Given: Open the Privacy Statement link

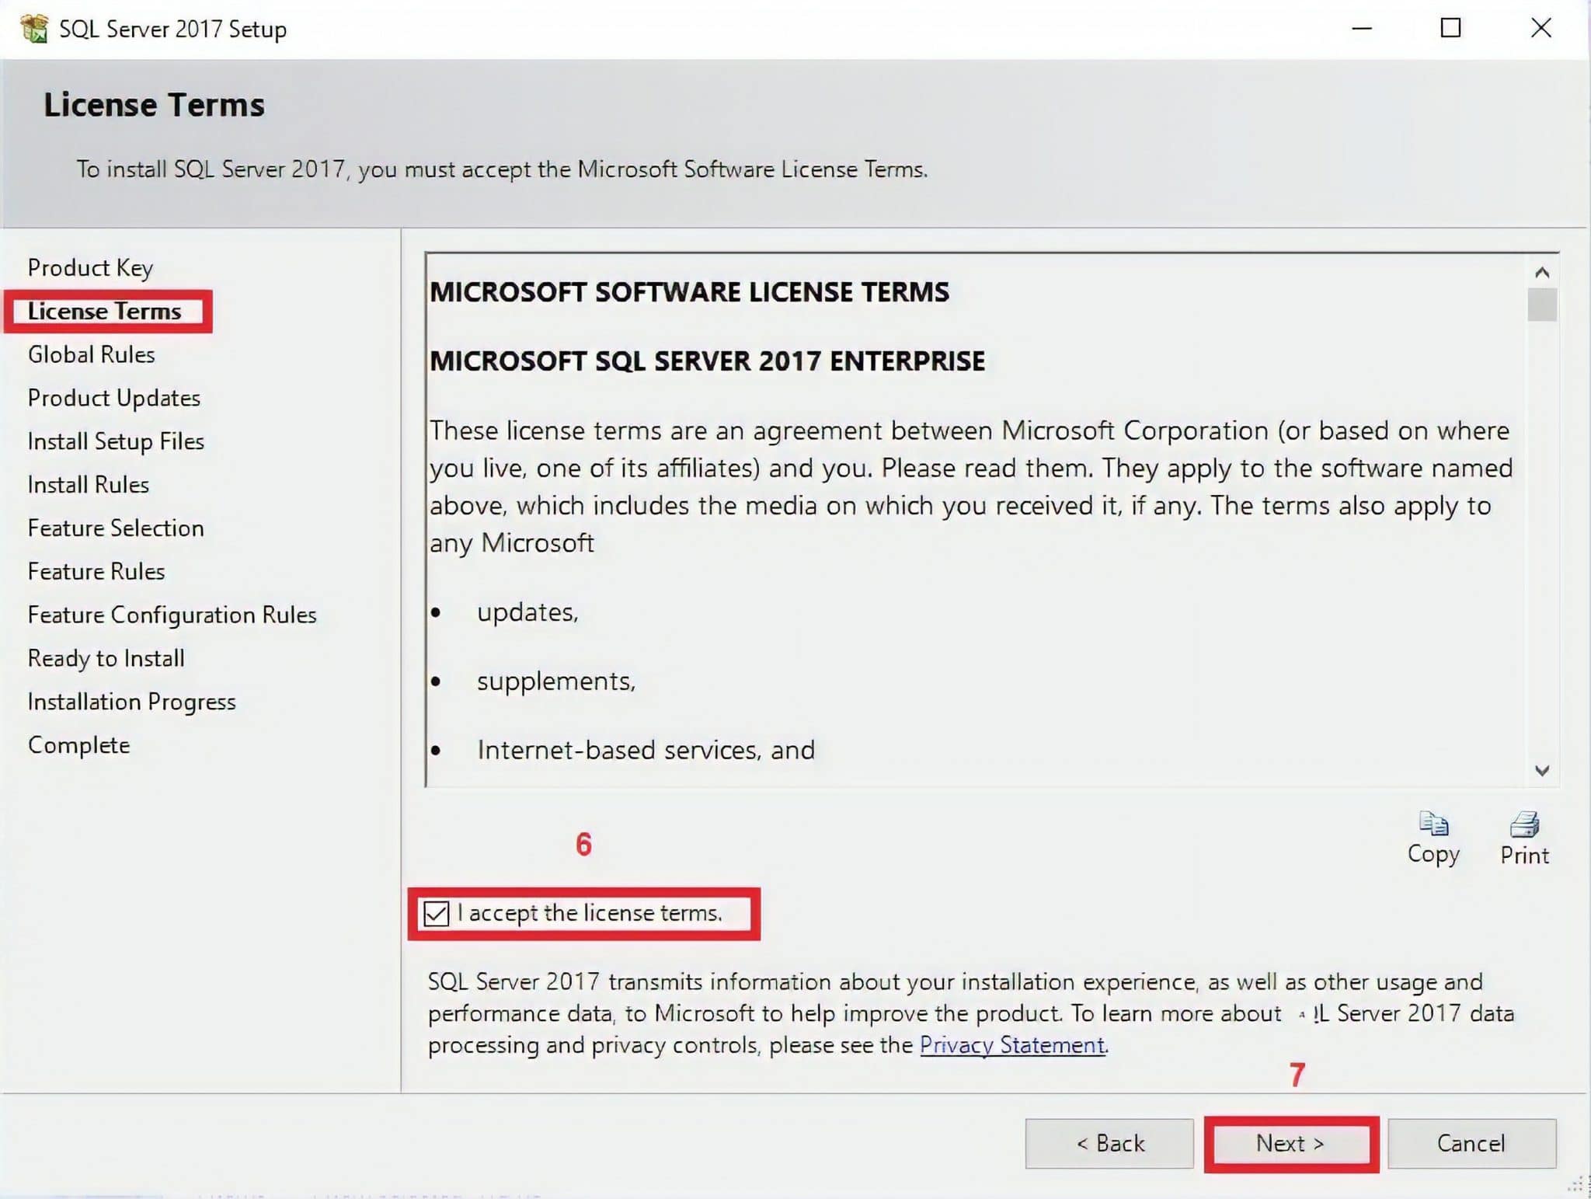Looking at the screenshot, I should pos(1012,1045).
